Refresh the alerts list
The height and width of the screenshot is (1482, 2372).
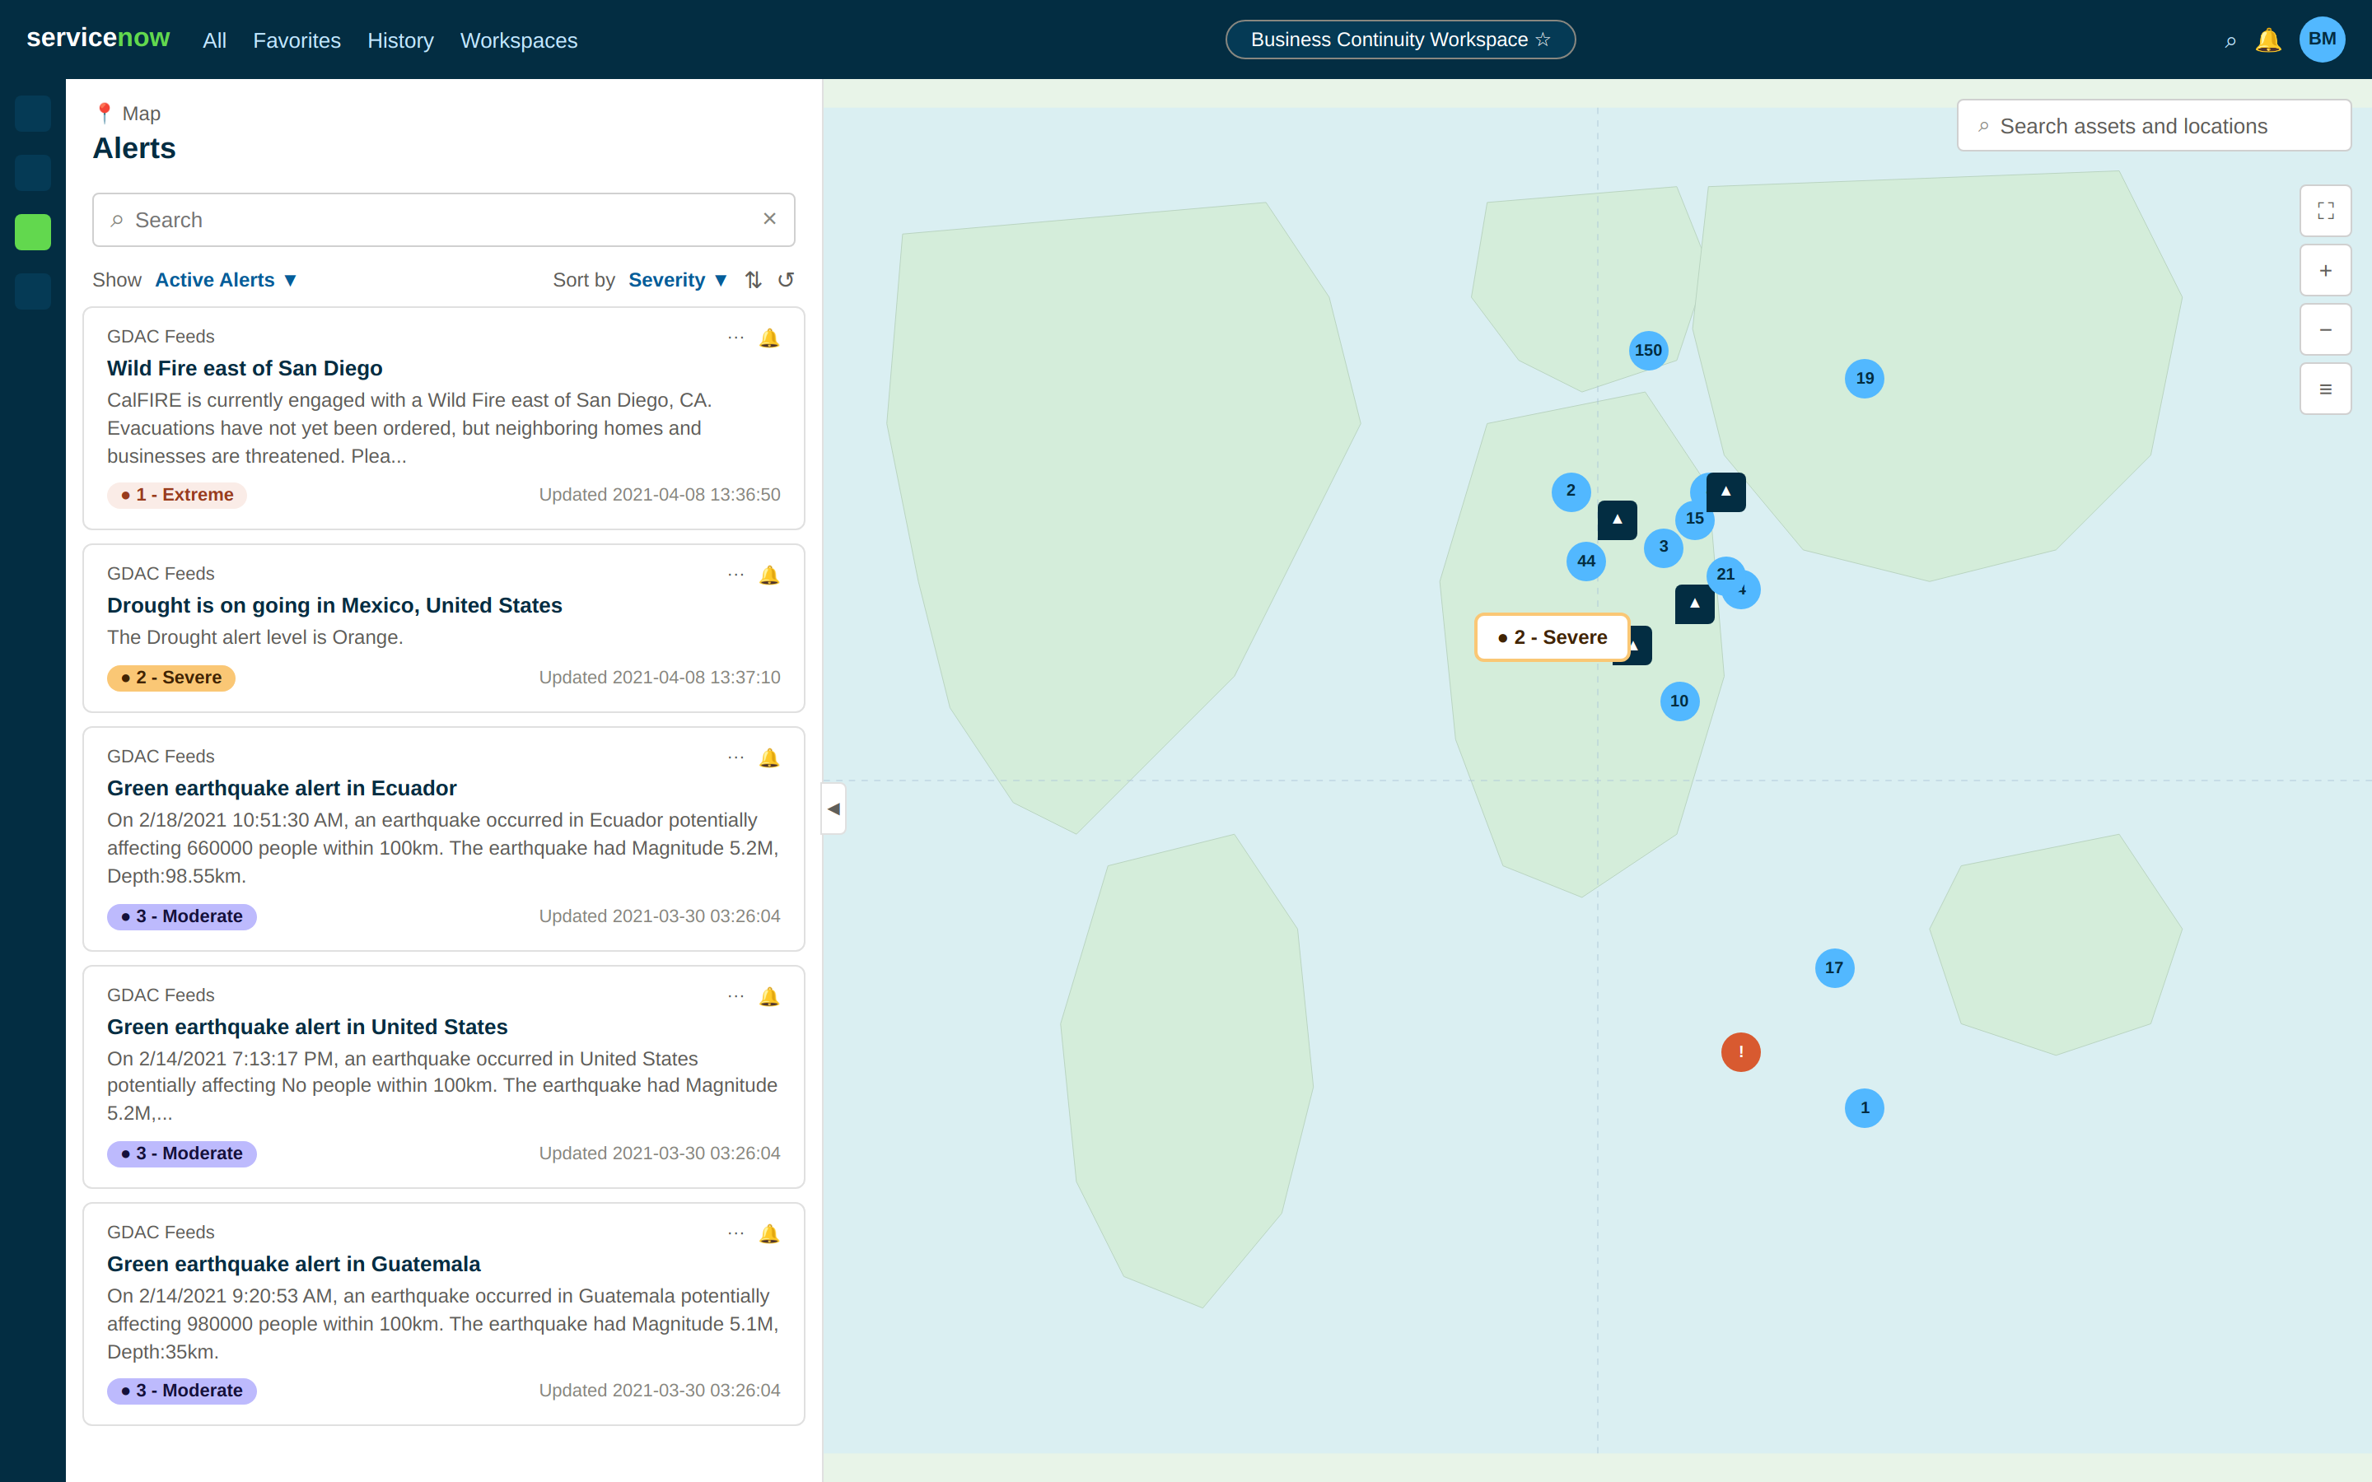[786, 280]
